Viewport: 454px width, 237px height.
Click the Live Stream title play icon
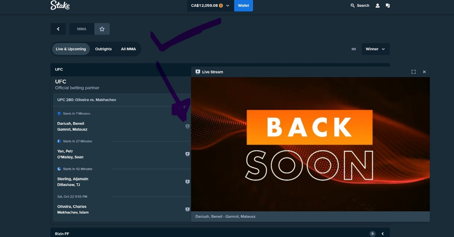tap(198, 72)
